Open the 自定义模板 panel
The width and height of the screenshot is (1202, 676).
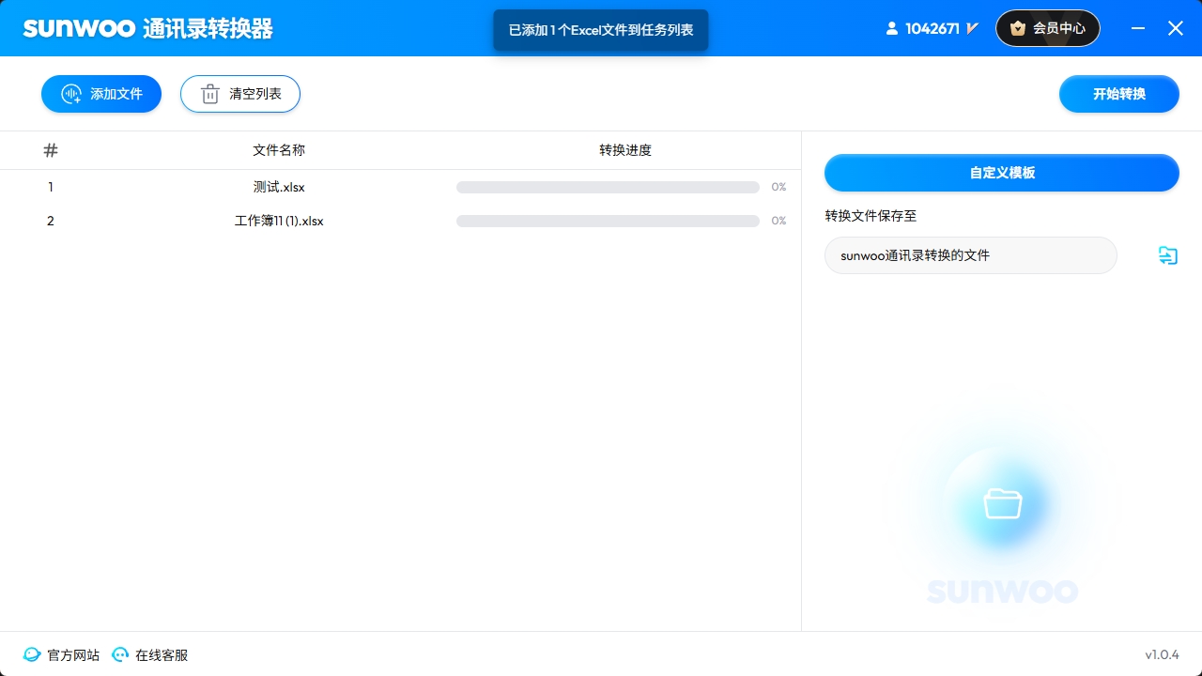click(1001, 173)
